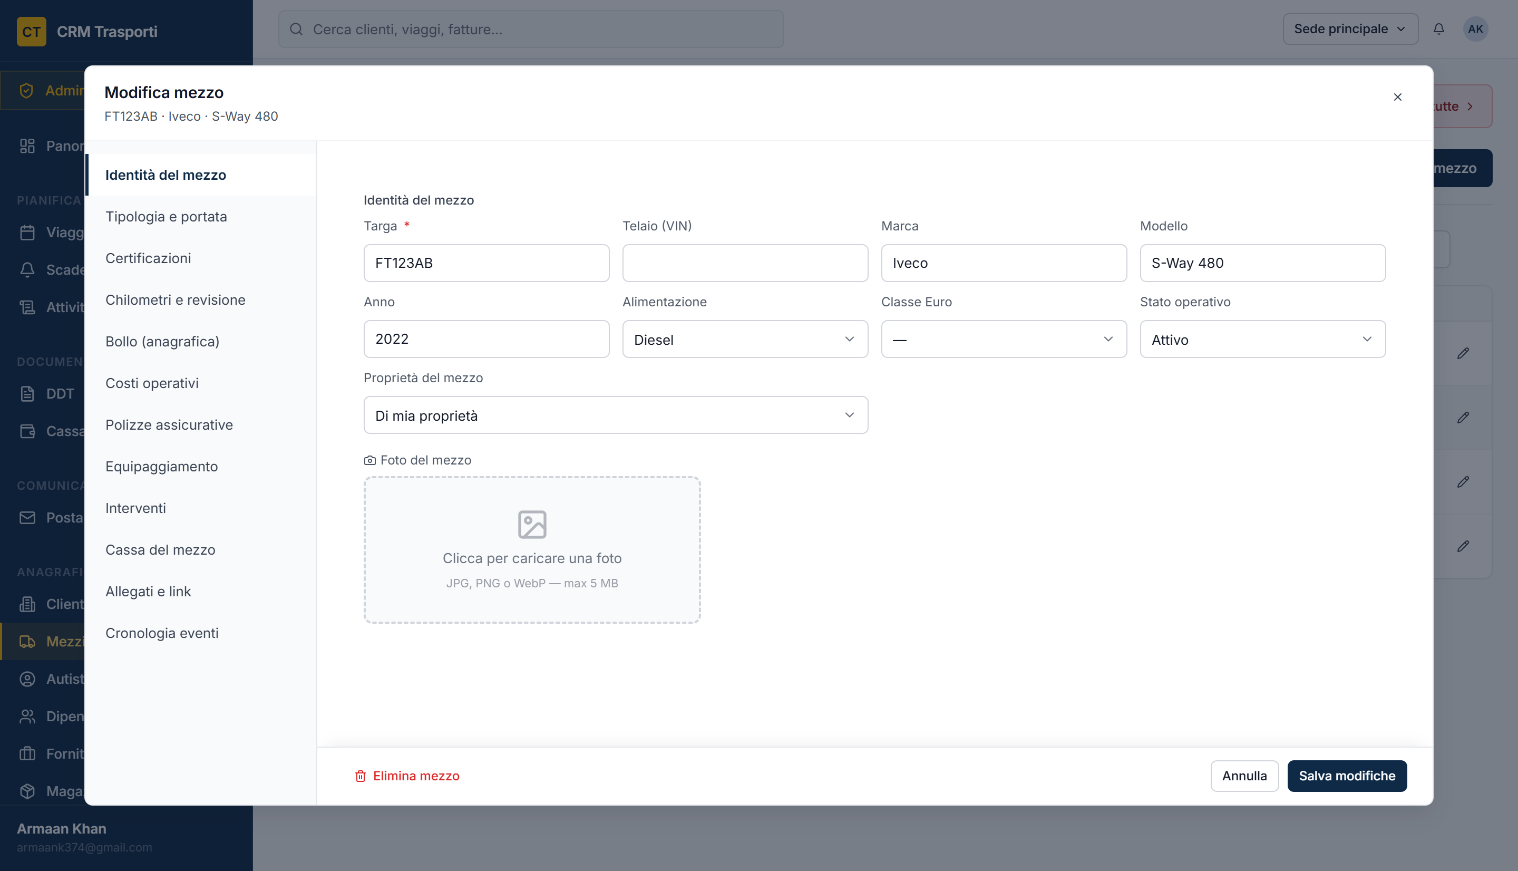Click the Armaan Khan profile name
The height and width of the screenshot is (871, 1518).
(62, 828)
